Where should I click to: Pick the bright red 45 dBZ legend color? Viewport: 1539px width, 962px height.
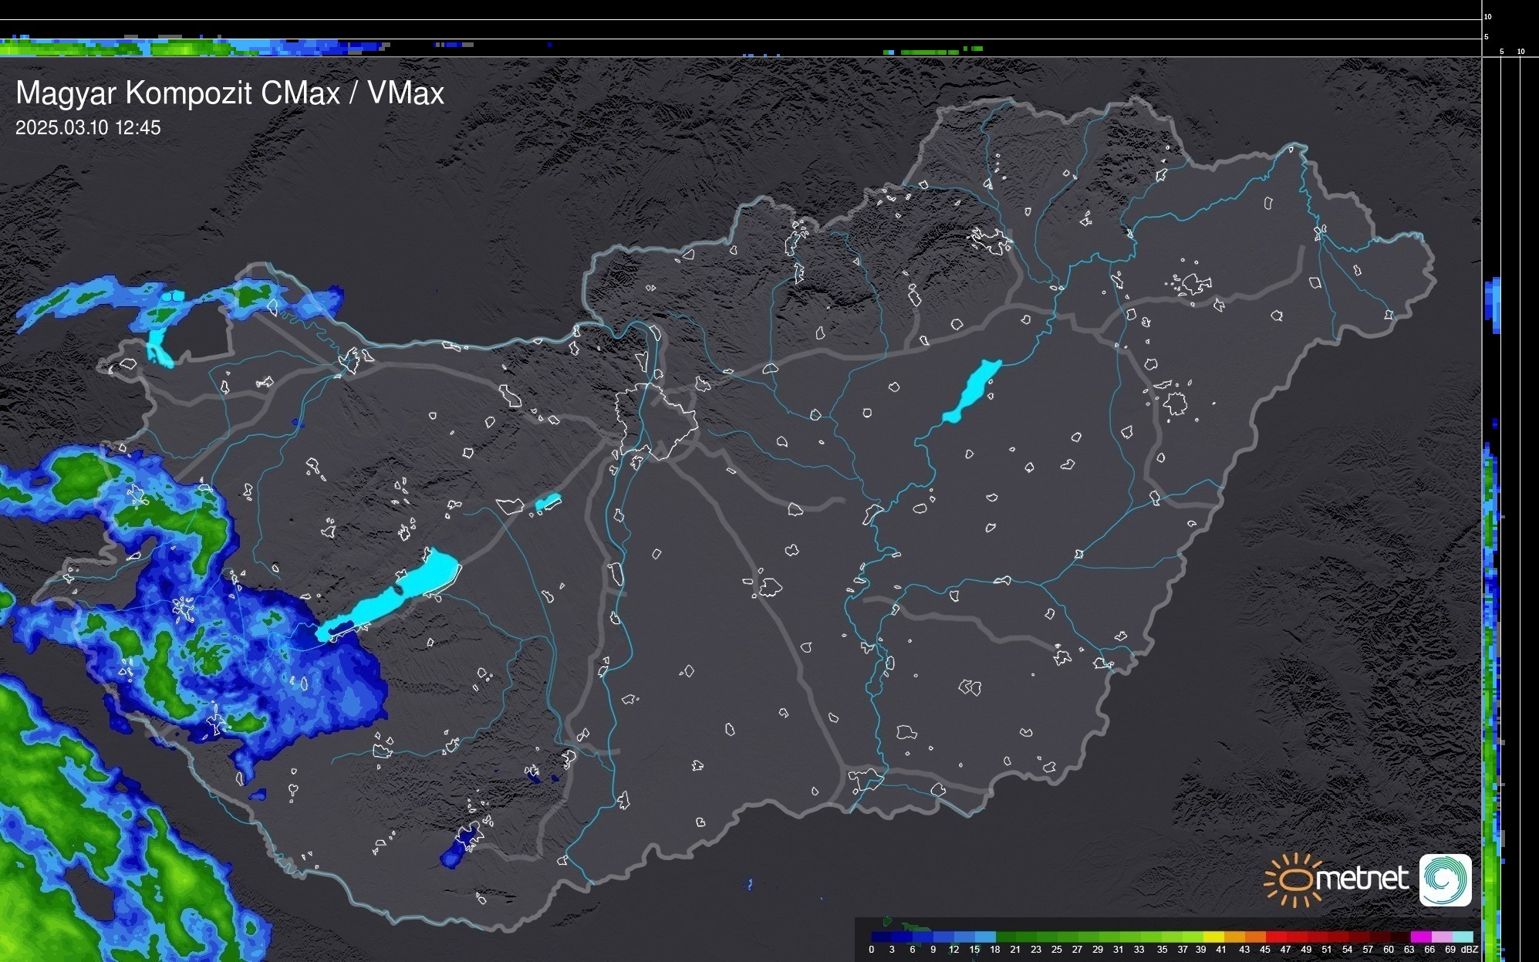[1275, 937]
